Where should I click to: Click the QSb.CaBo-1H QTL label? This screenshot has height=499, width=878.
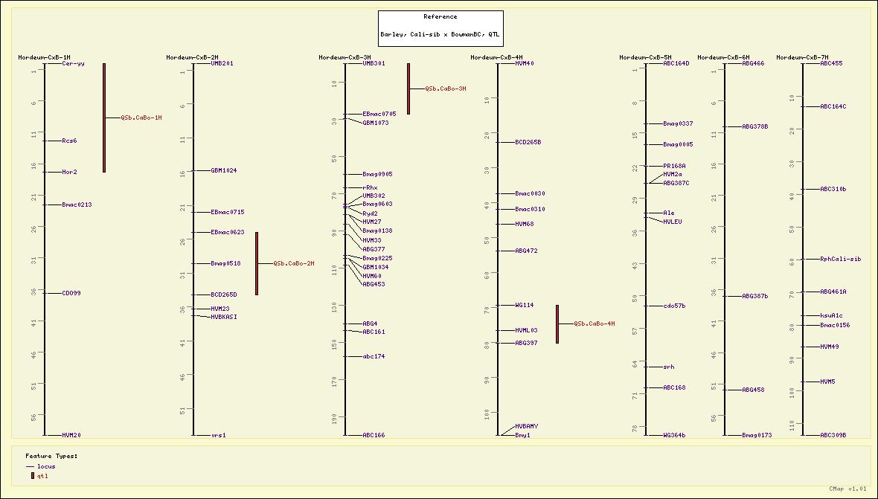[141, 117]
